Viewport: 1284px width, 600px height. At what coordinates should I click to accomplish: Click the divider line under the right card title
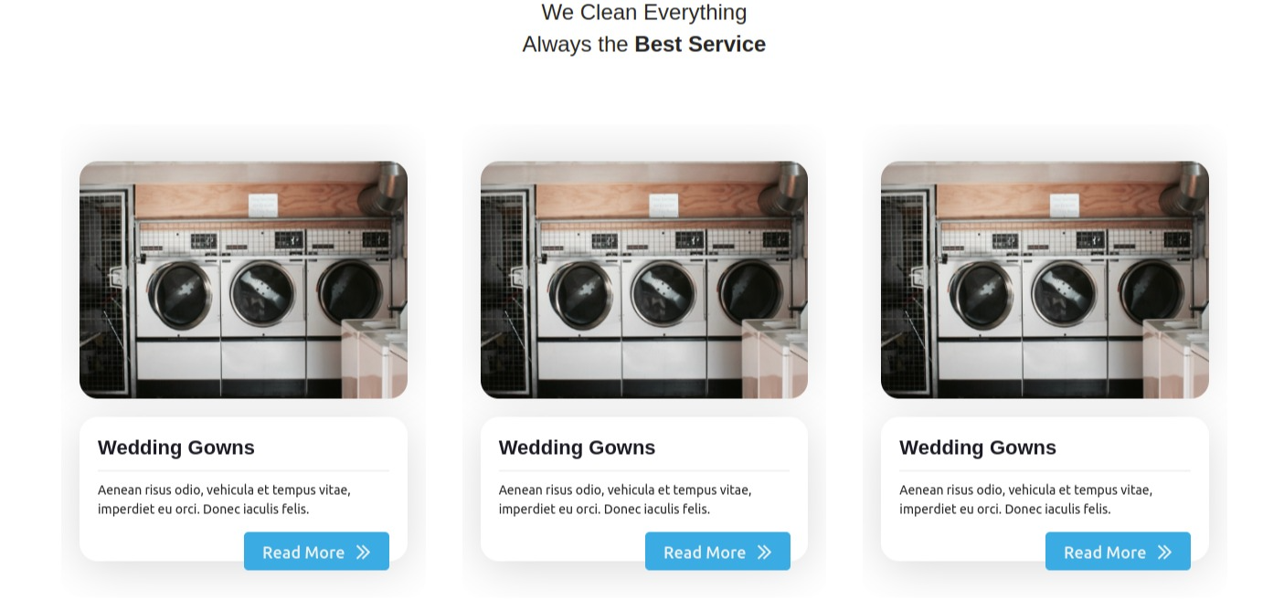[x=1045, y=471]
